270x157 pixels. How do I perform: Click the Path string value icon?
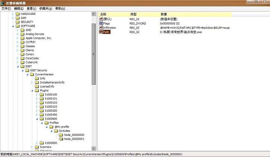(101, 32)
